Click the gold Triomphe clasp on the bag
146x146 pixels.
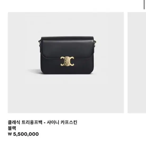click(67, 61)
